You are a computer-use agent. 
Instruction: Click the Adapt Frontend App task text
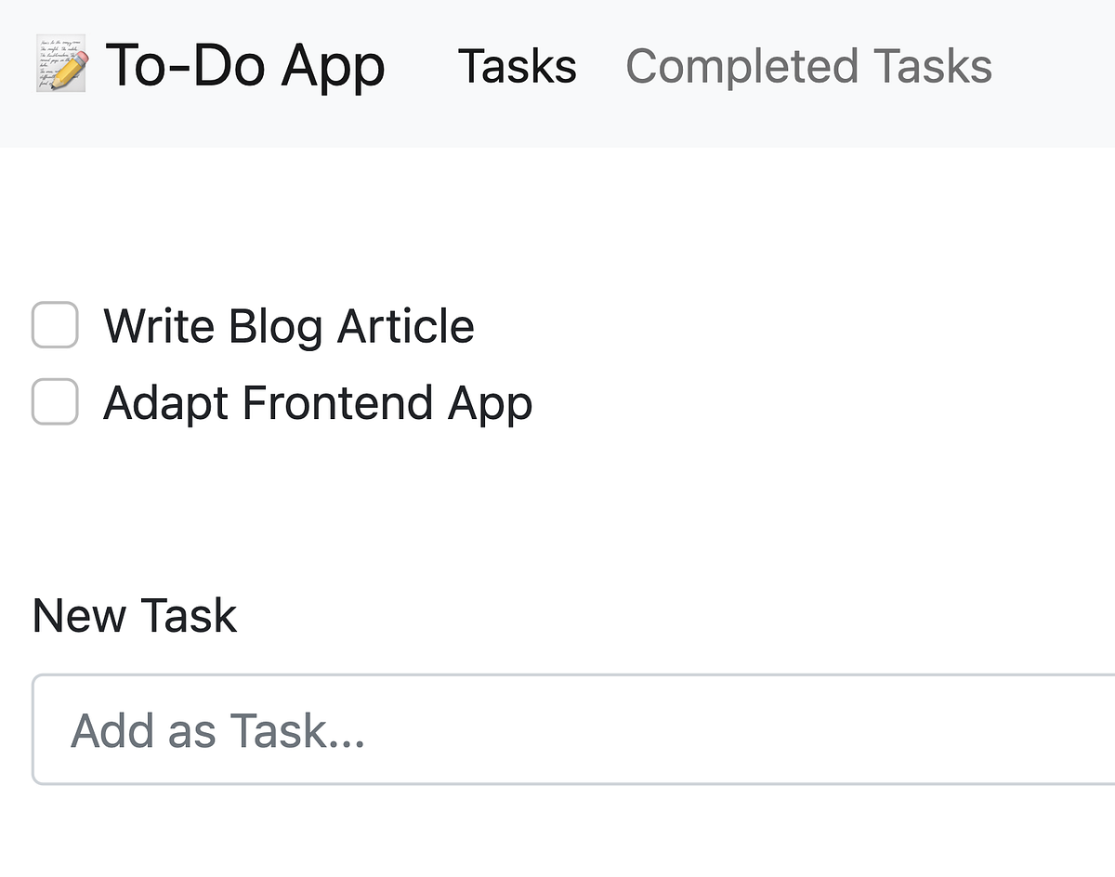click(319, 402)
